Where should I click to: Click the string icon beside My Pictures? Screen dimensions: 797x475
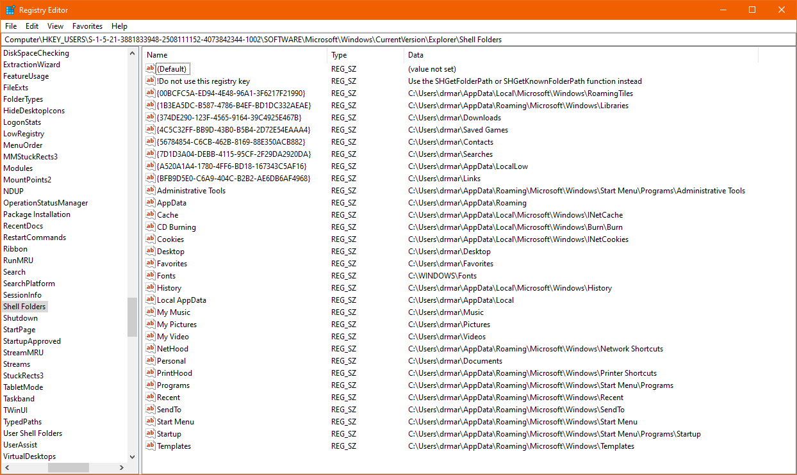tap(151, 324)
